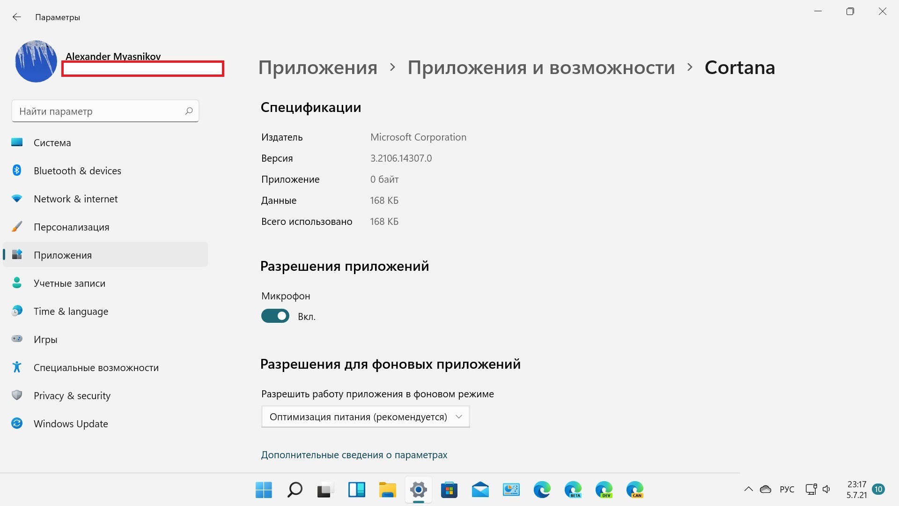
Task: Open the Персонализация section
Action: [105, 227]
